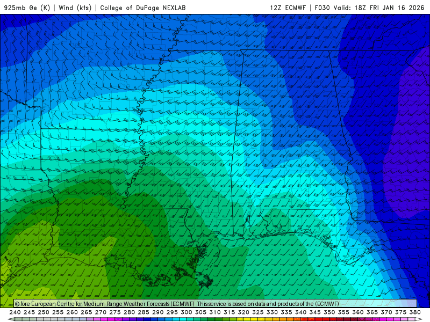Image resolution: width=430 pixels, height=322 pixels.
Task: Select the 355 value on the color scale
Action: [343, 312]
